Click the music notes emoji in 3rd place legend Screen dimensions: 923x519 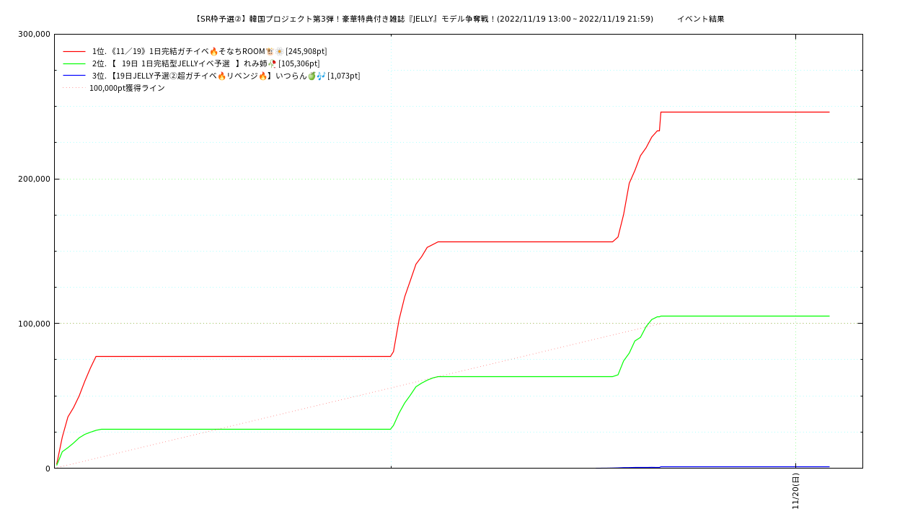321,76
